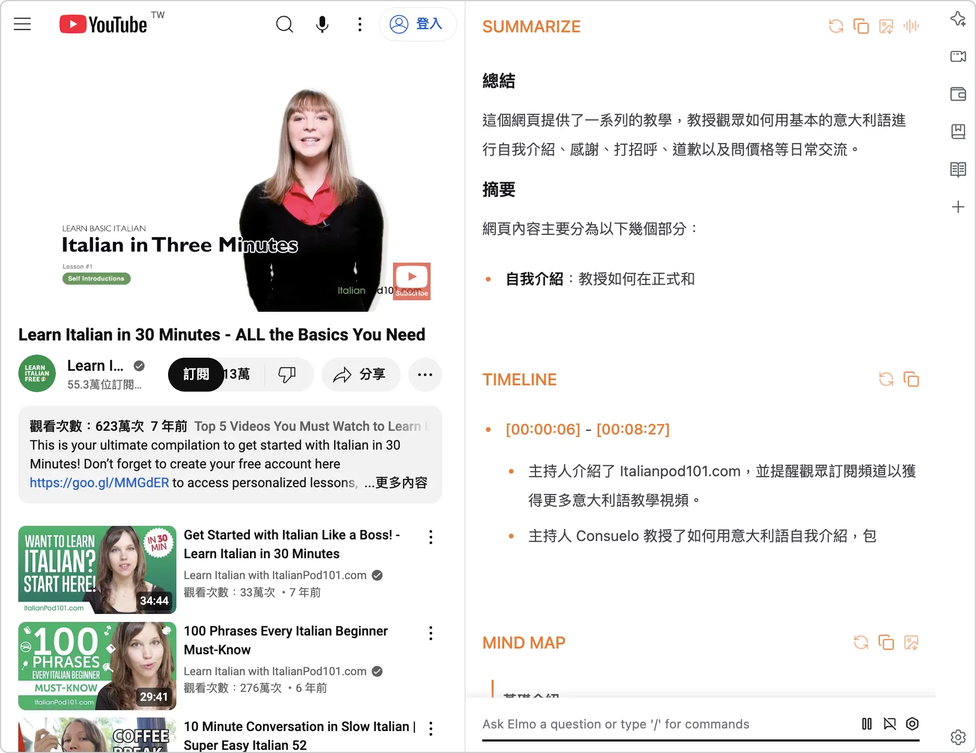Click the 訂閱 subscribe button
Screen dimensions: 976x753
click(196, 374)
